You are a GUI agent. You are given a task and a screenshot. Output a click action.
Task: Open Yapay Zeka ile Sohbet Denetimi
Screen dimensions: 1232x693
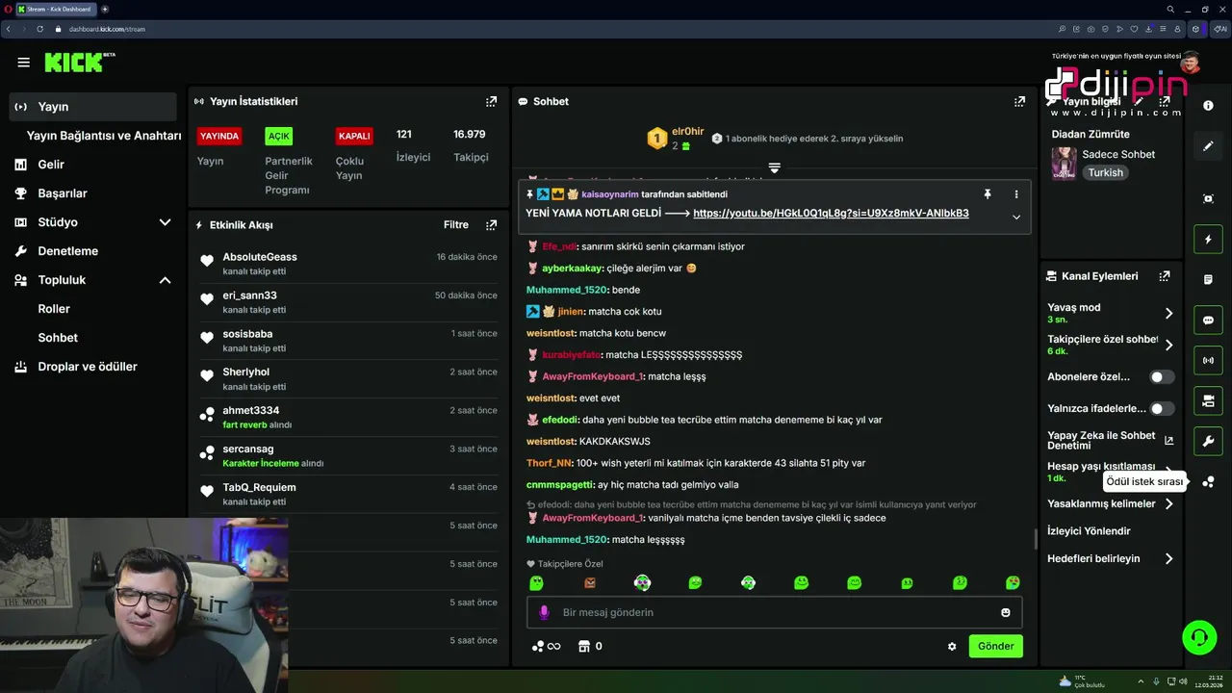[1110, 441]
